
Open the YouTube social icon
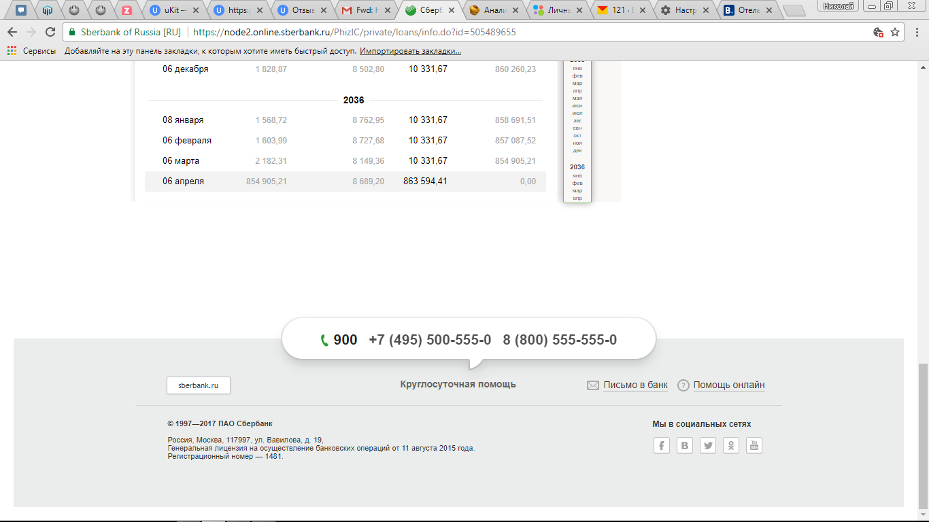tap(754, 446)
